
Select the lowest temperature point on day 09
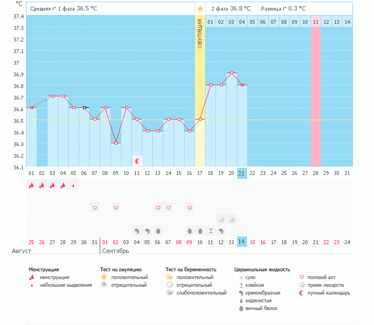click(116, 143)
